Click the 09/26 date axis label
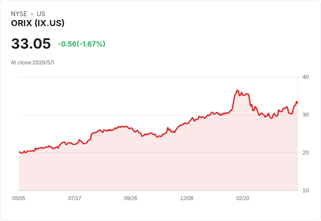The image size is (321, 221). [x=130, y=198]
